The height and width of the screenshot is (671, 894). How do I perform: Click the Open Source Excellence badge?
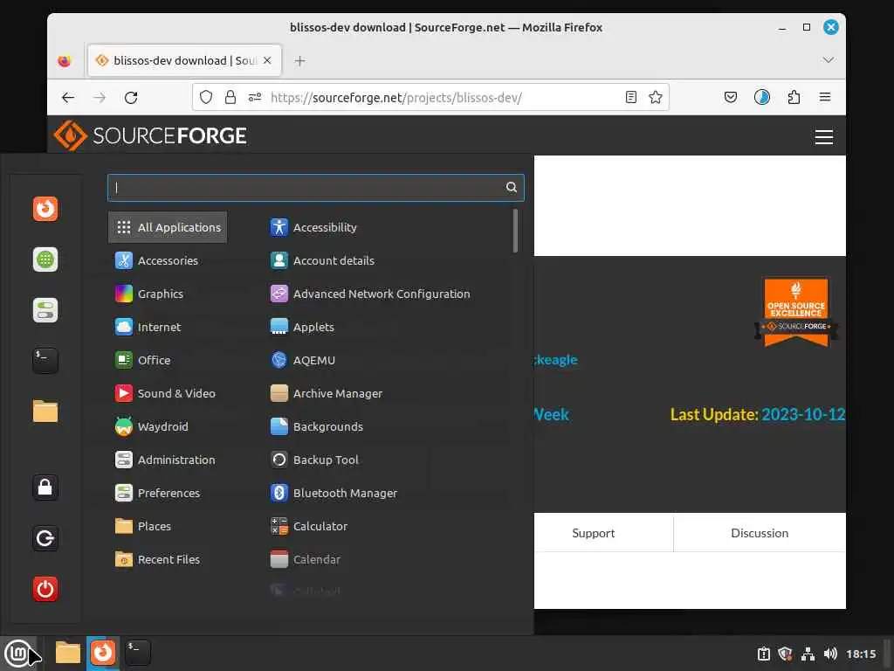796,313
